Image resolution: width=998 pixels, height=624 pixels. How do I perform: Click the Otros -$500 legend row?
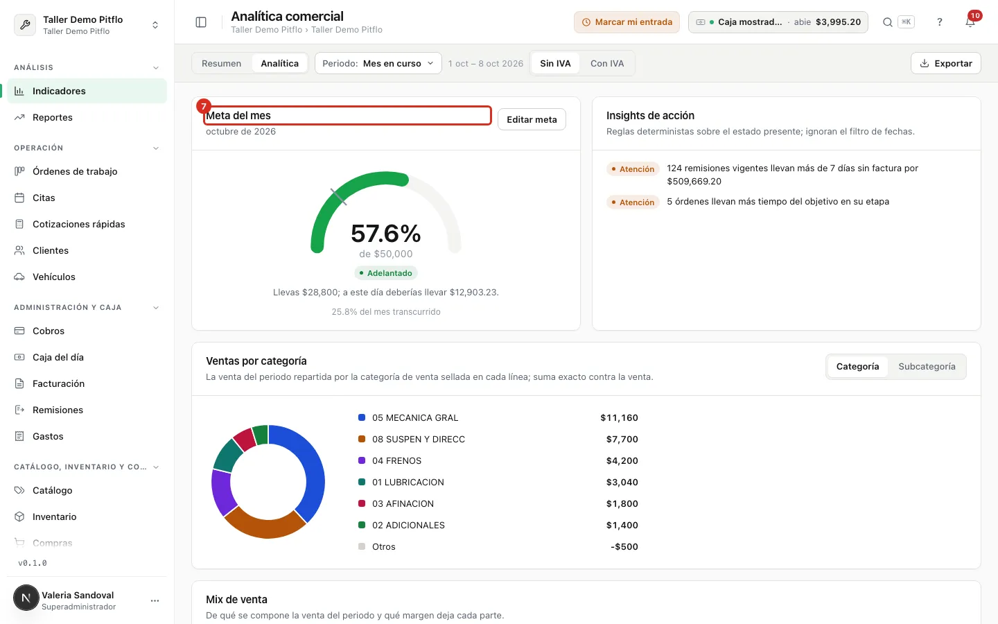(x=498, y=547)
